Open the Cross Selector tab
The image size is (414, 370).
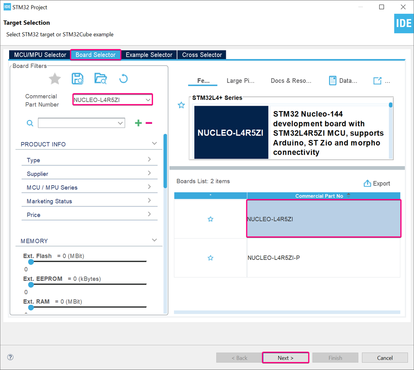click(x=202, y=55)
